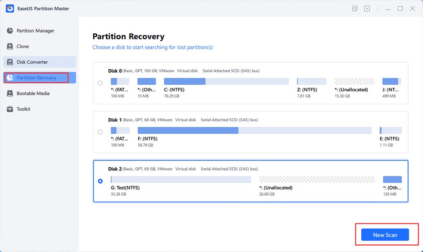Select the Disk 0 radio button
Viewport: 423px width, 252px height.
click(100, 83)
